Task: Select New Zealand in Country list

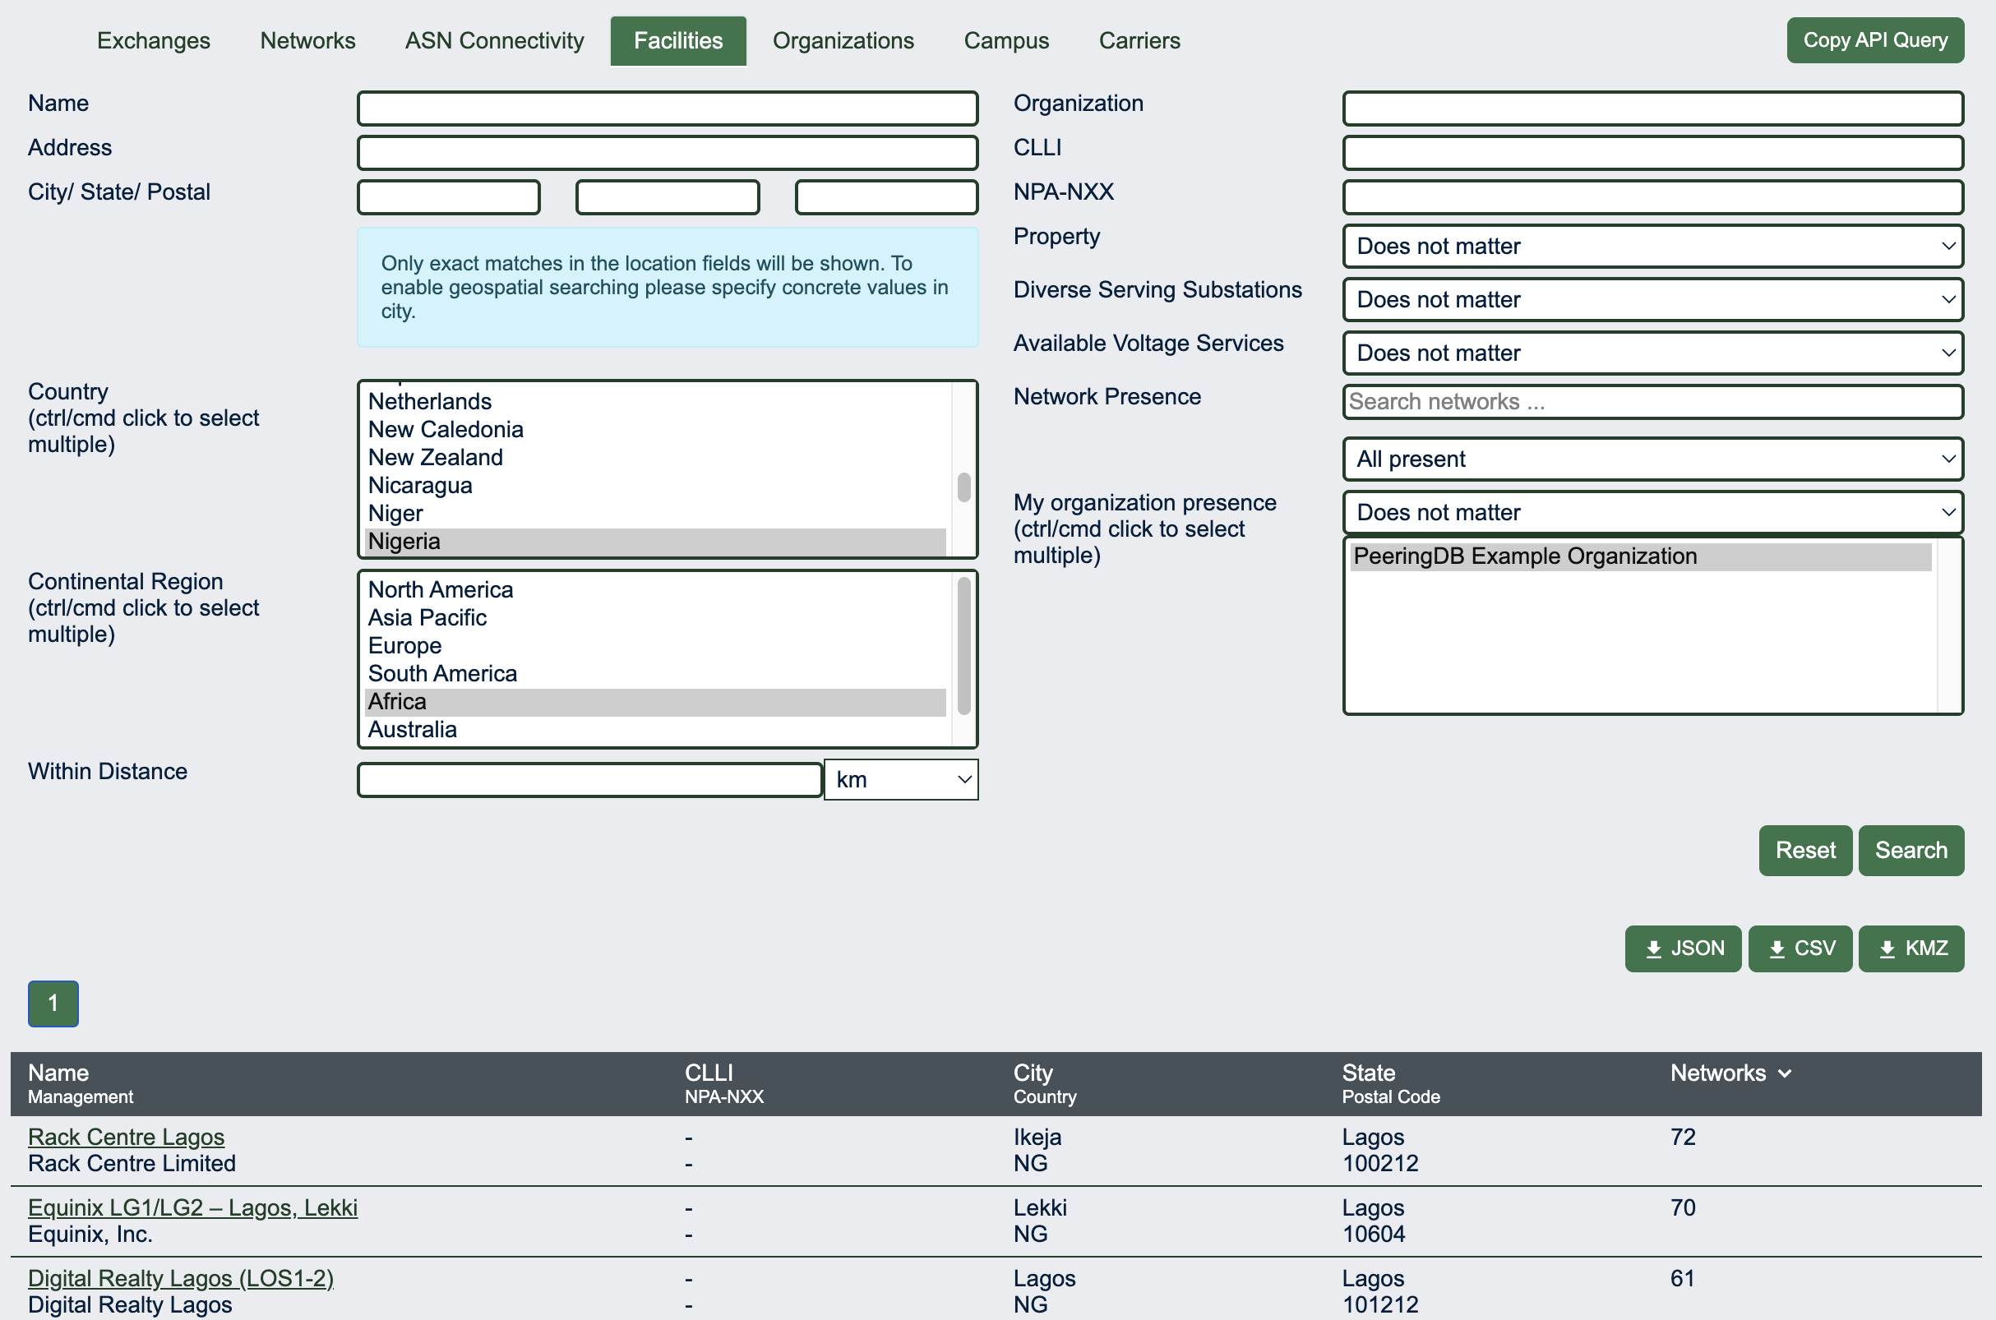Action: [x=655, y=457]
